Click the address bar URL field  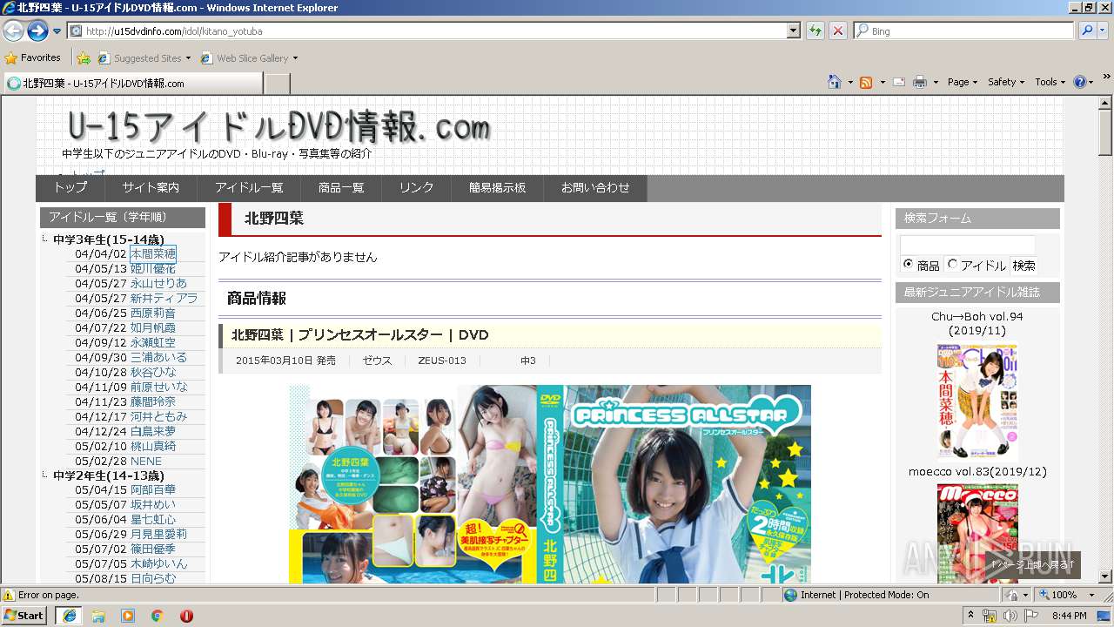[426, 31]
